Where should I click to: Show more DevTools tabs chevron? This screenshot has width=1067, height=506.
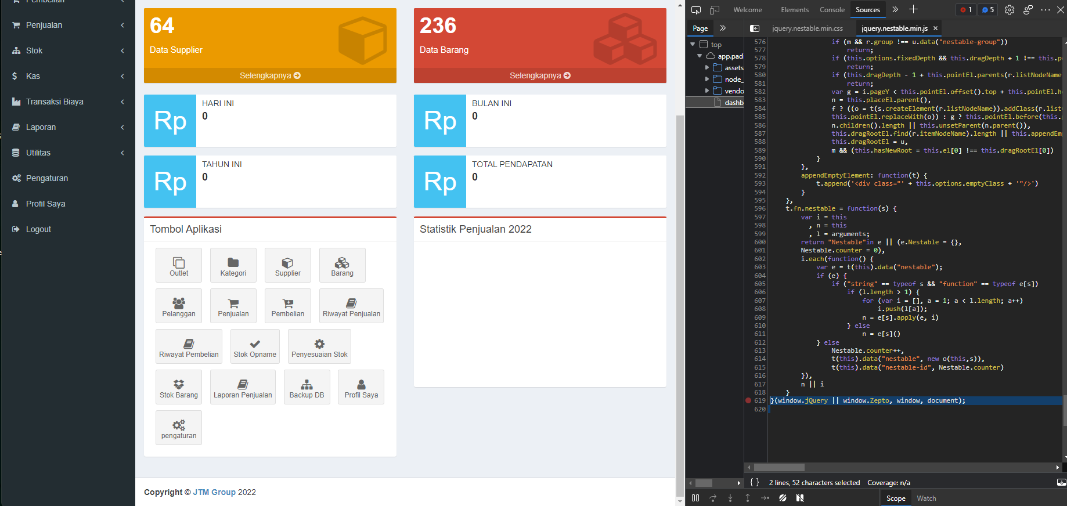tap(895, 9)
